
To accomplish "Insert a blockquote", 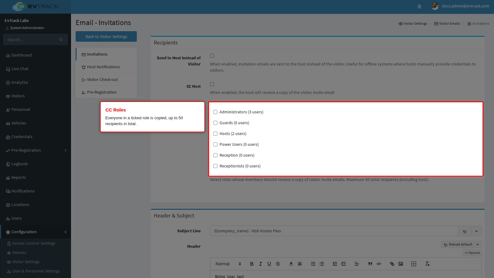I will click(x=370, y=264).
